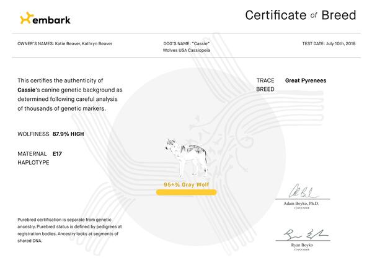Click the embark wordmark text
The width and height of the screenshot is (372, 263).
click(x=51, y=20)
